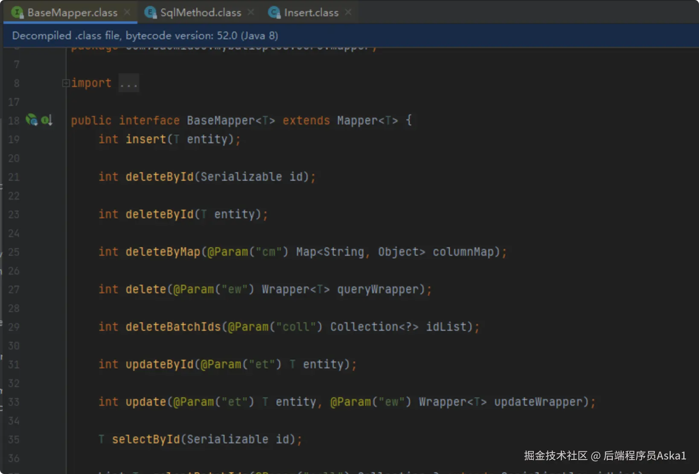Click the "coll" string literal
699x474 pixels.
[x=296, y=327]
